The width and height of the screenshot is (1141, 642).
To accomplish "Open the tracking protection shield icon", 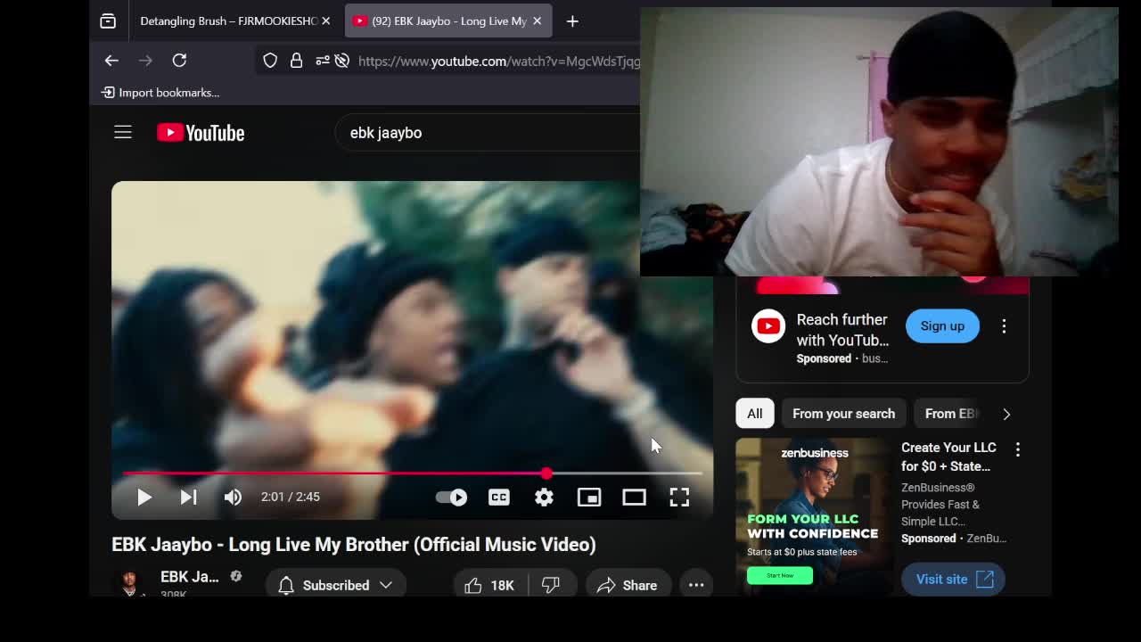I will (270, 61).
